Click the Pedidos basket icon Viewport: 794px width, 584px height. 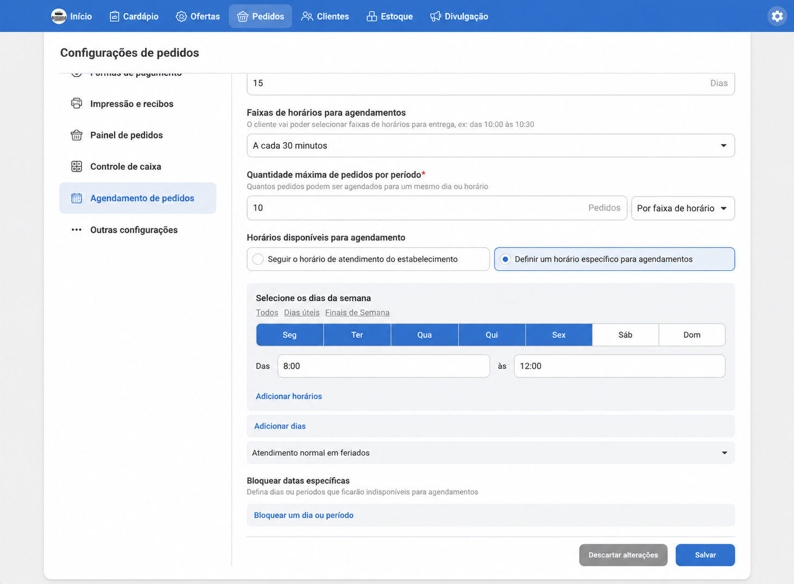point(243,16)
